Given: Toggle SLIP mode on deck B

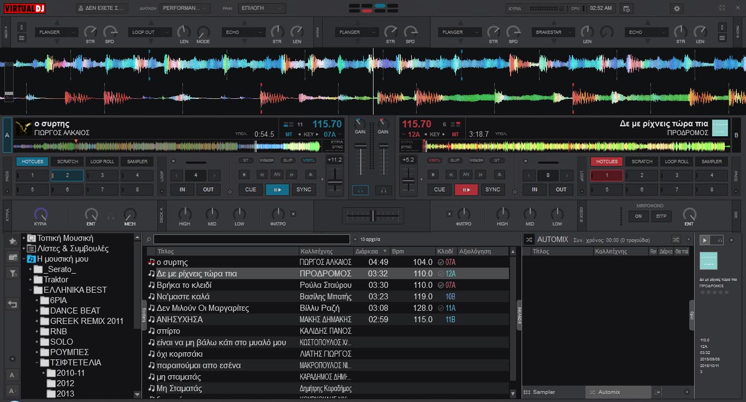Looking at the screenshot, I should (x=454, y=161).
